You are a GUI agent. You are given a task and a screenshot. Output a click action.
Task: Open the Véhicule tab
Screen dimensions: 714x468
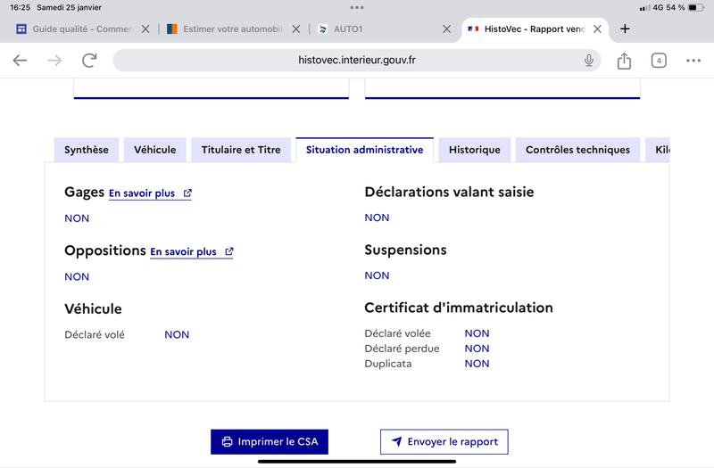click(x=154, y=150)
